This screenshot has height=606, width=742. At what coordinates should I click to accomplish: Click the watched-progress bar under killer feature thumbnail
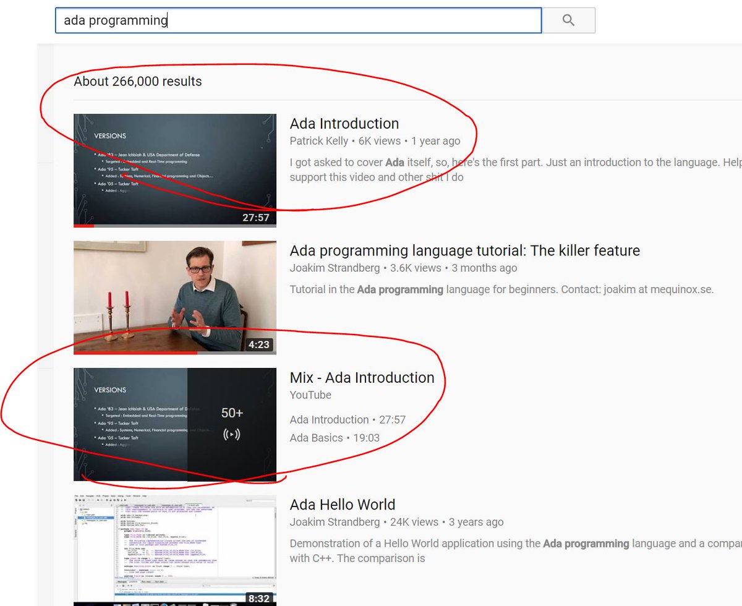(x=175, y=353)
